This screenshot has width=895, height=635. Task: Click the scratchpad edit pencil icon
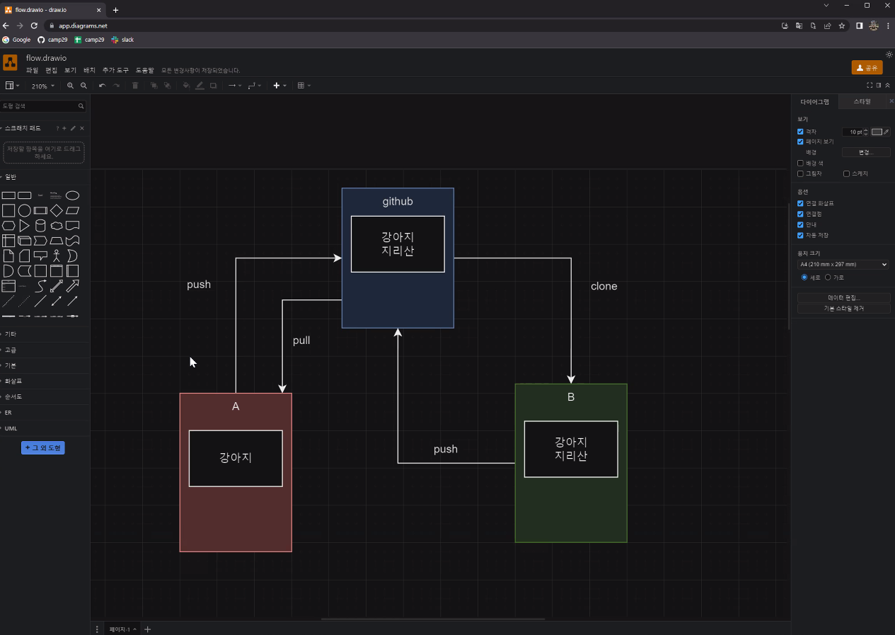tap(73, 128)
